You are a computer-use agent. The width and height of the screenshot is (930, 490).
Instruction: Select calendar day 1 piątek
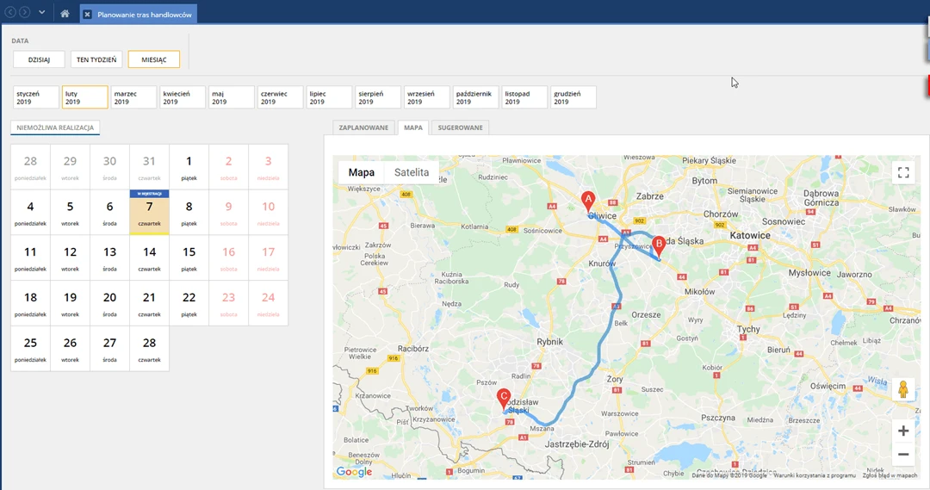click(x=189, y=167)
